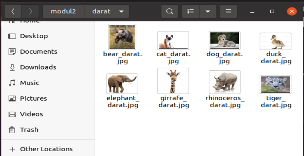The height and width of the screenshot is (156, 304).
Task: Click the plus icon beside Other Locations
Action: 12,149
